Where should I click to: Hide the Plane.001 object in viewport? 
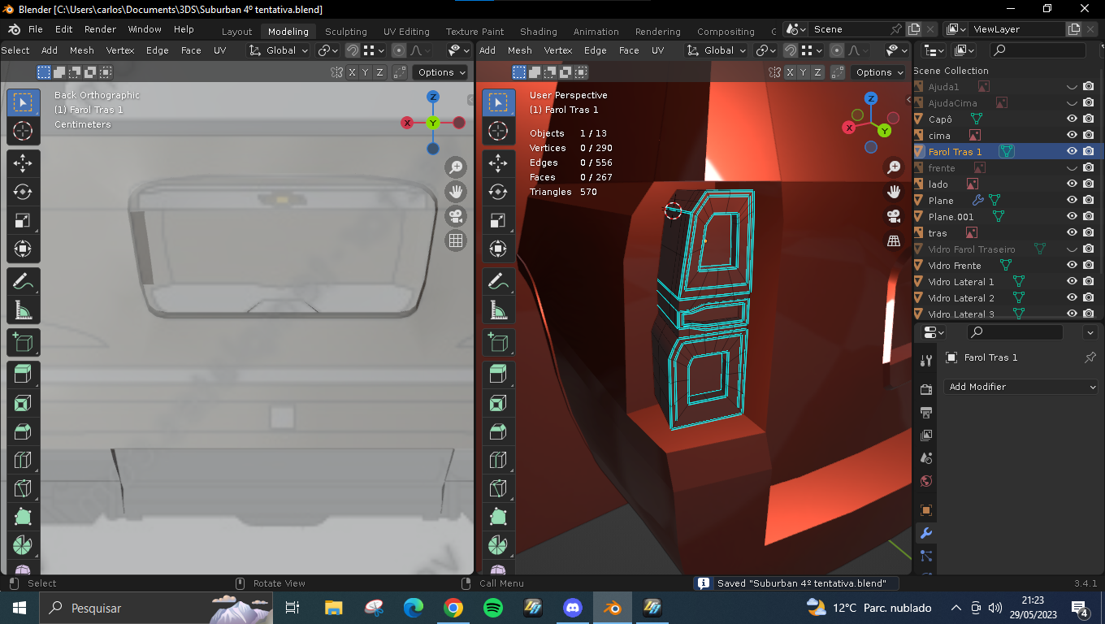1072,217
